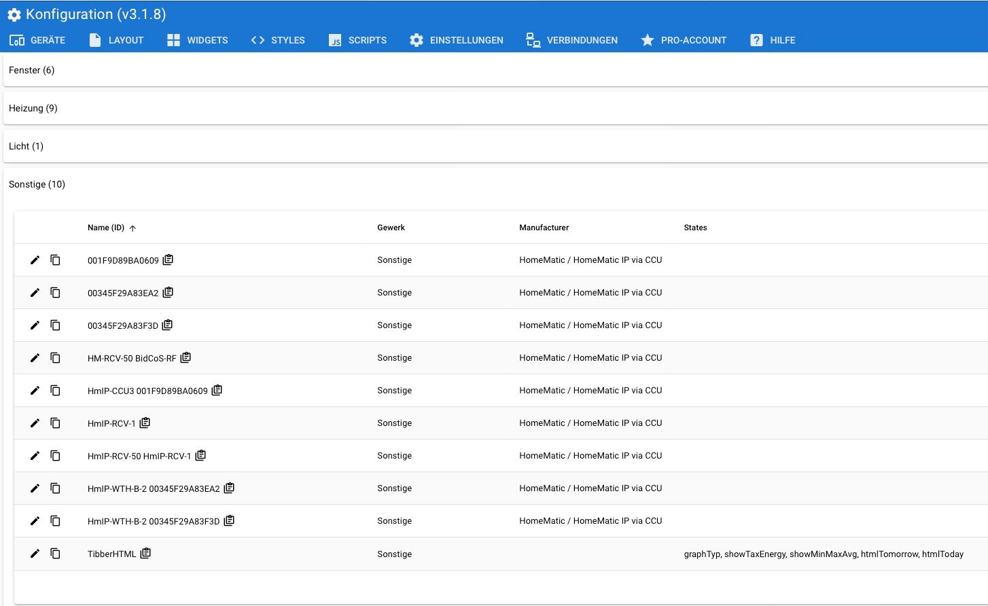Duplicate device 00345F29A83F3D
Viewport: 988px width, 606px height.
click(x=56, y=325)
